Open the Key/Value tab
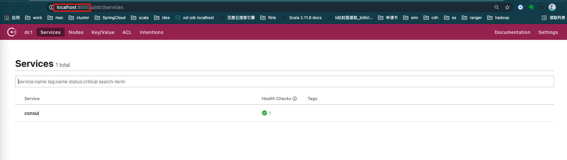This screenshot has height=160, width=567. pyautogui.click(x=103, y=32)
